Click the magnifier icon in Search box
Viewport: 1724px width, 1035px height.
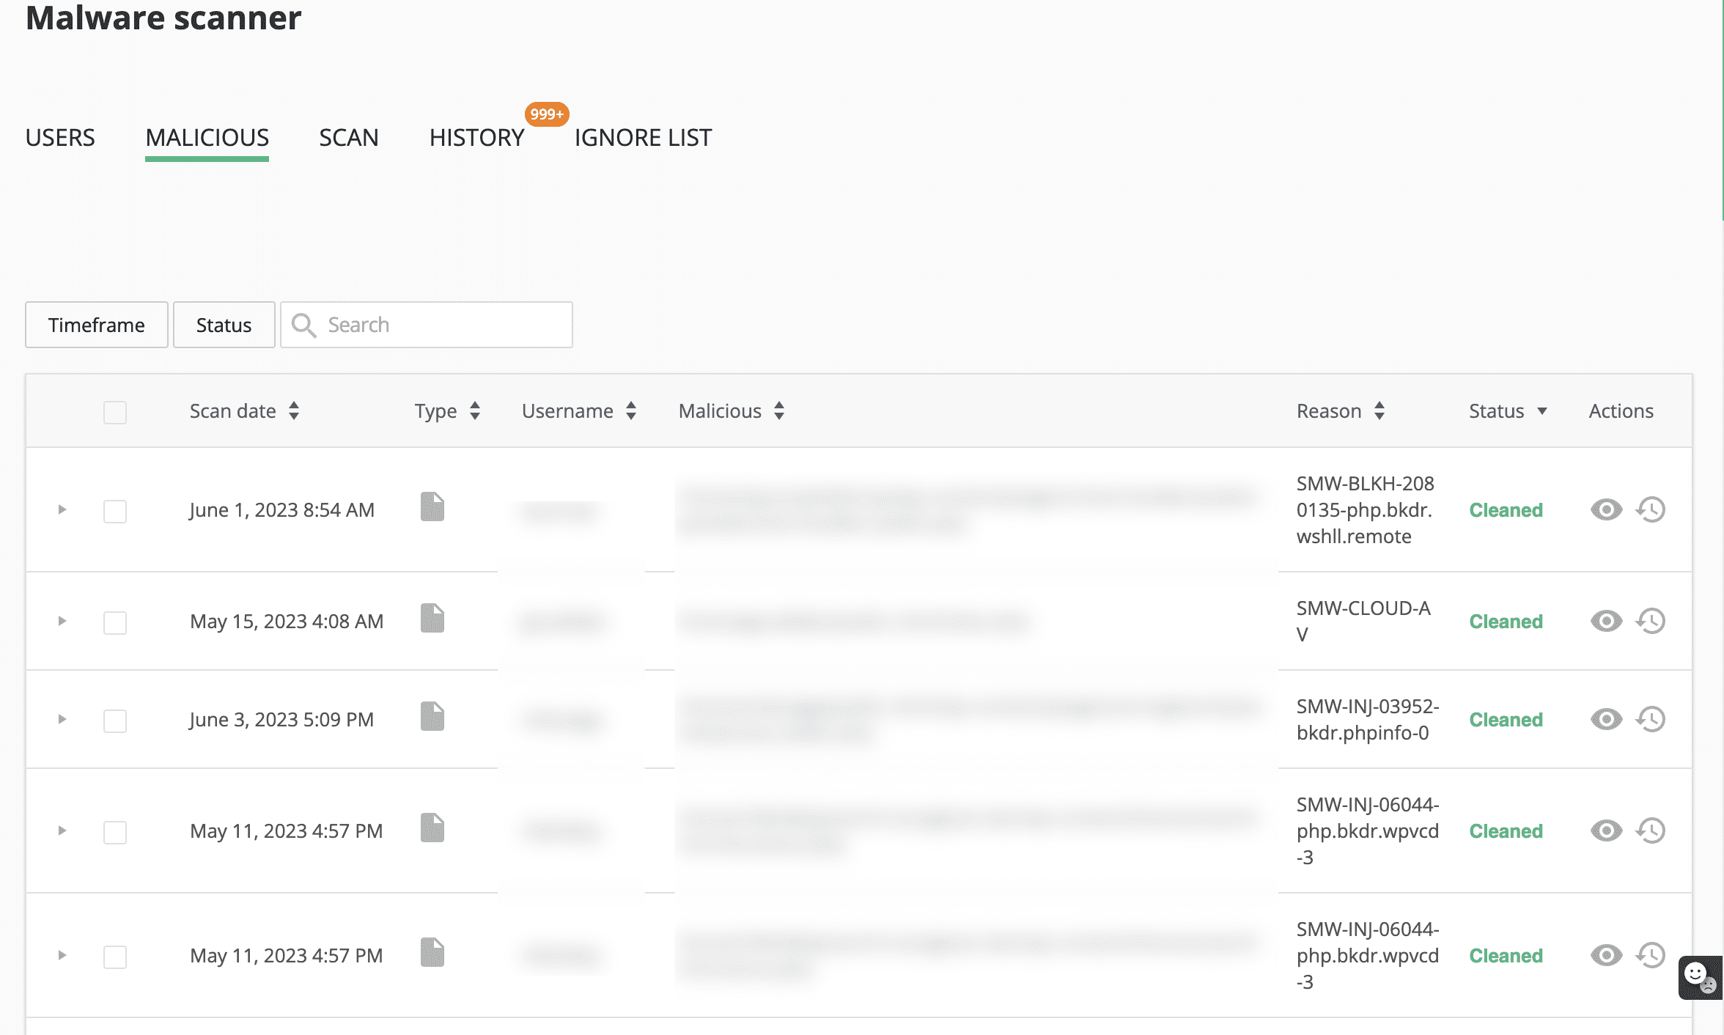303,325
